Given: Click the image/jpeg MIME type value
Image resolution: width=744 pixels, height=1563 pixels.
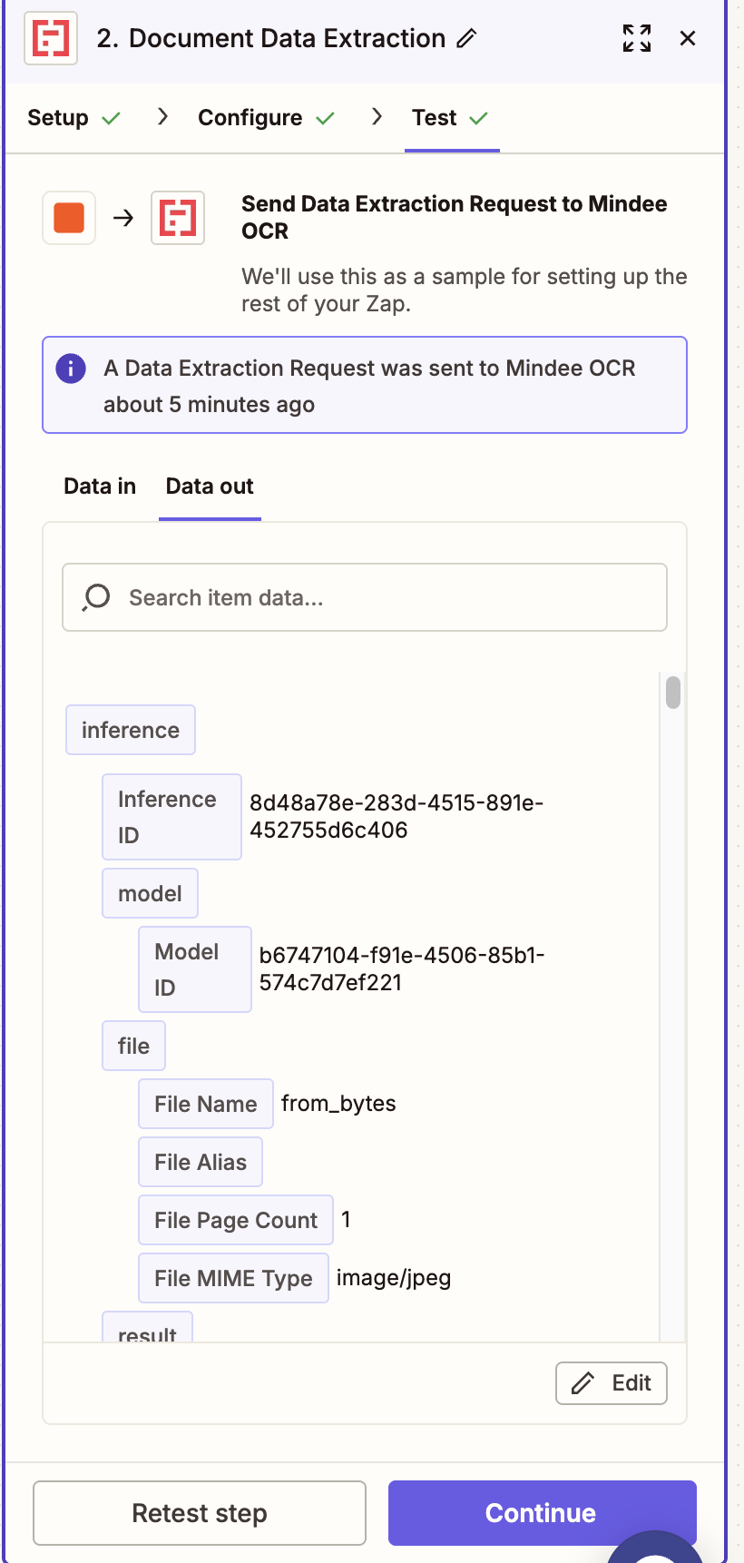Looking at the screenshot, I should pos(394,1278).
